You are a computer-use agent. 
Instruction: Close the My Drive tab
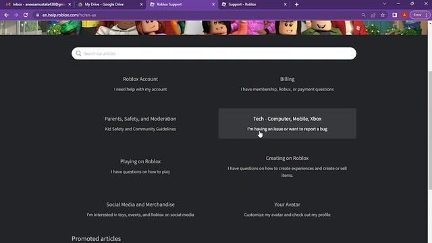[x=141, y=5]
